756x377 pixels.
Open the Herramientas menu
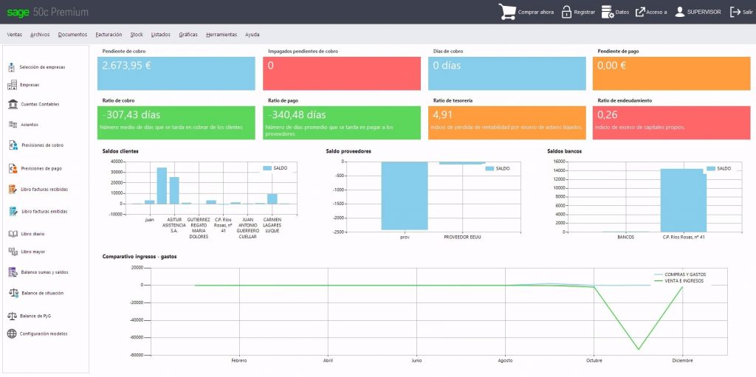coord(221,35)
